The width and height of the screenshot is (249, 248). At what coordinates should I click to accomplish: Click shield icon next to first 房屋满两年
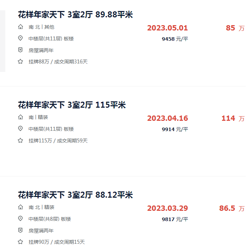click(20, 50)
